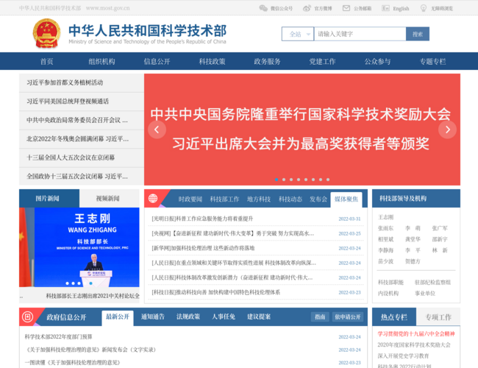Click the government info disclosure icon
Image resolution: width=478 pixels, height=368 pixels.
[27, 316]
